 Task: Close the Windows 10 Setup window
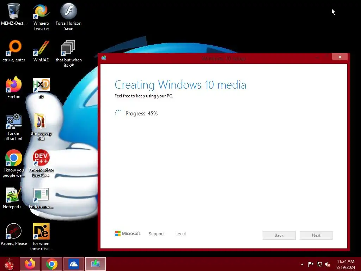[x=339, y=57]
